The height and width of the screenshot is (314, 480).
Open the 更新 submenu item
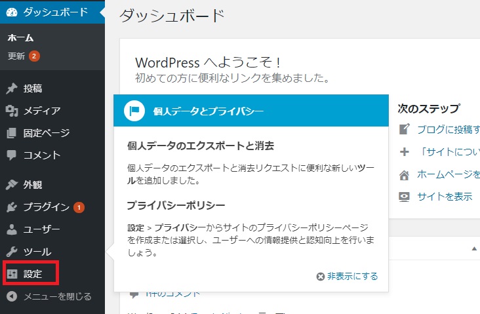[x=16, y=56]
